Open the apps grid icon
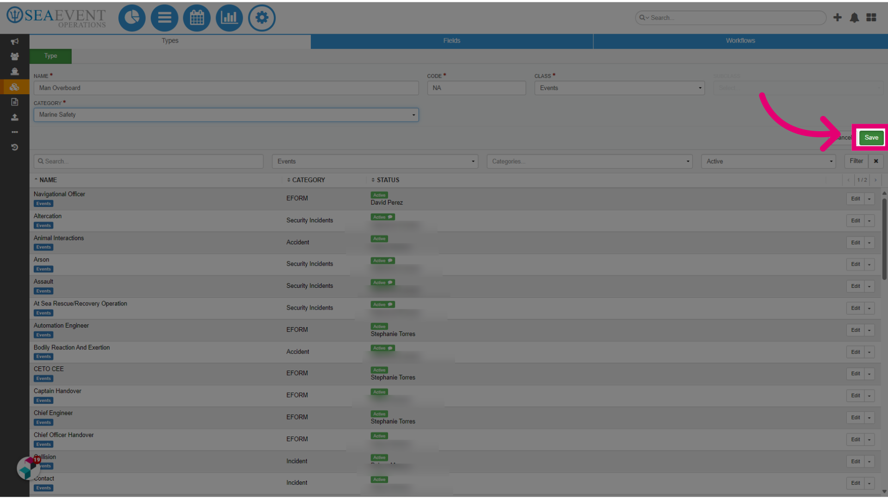This screenshot has width=888, height=499. pos(871,18)
